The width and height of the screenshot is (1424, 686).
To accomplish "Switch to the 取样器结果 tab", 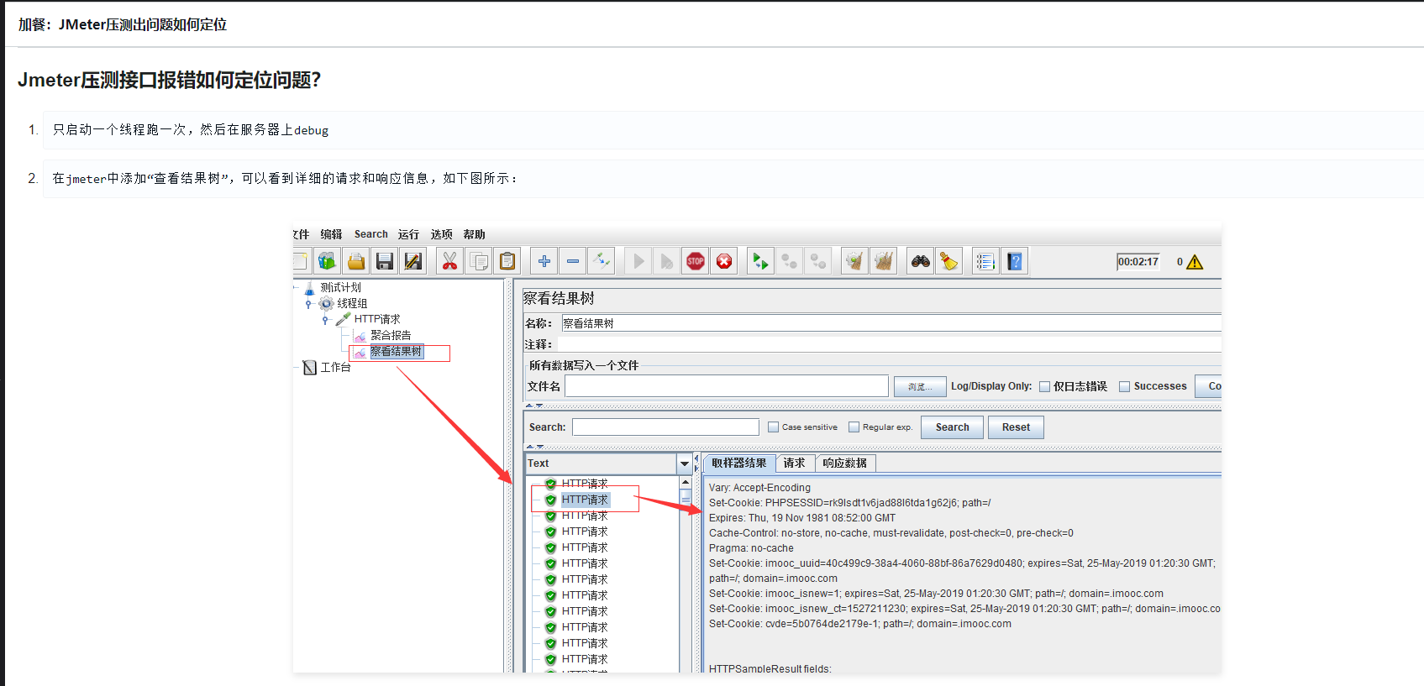I will [739, 463].
